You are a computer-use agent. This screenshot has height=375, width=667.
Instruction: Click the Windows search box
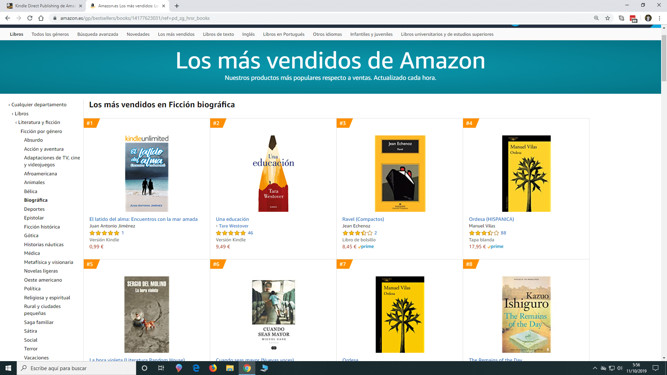[76, 368]
